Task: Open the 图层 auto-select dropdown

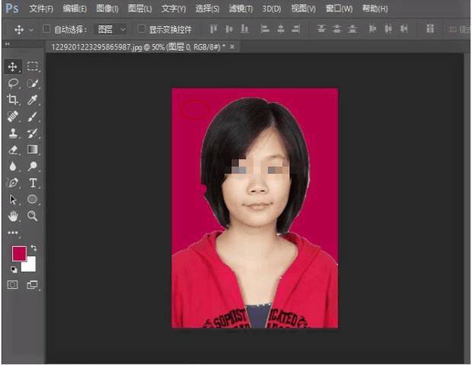Action: 111,29
